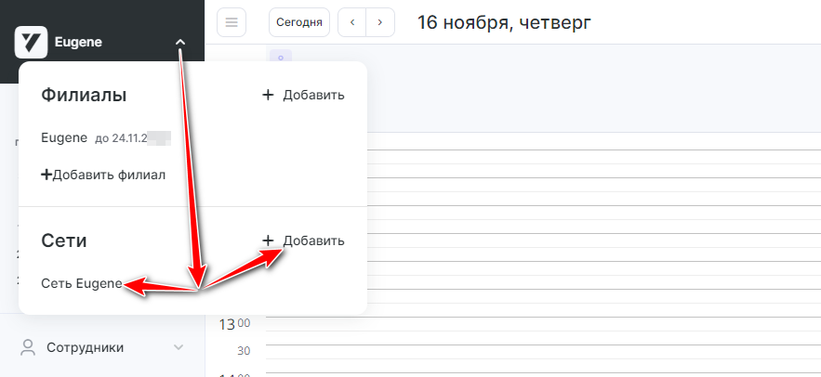Click the Добавить филиал link

tap(103, 175)
